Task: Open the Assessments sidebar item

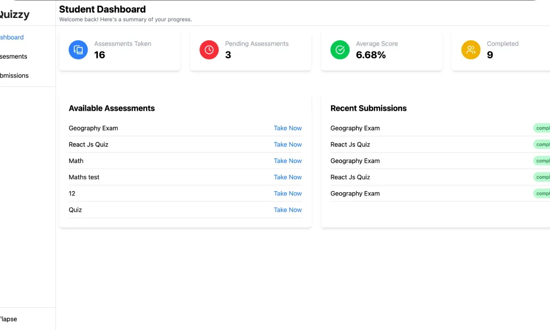Action: click(14, 56)
